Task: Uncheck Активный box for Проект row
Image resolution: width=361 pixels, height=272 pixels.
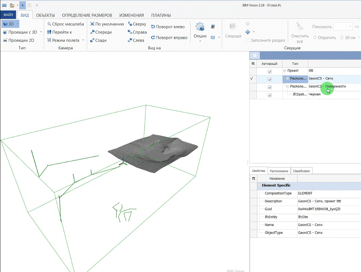Action: 269,71
